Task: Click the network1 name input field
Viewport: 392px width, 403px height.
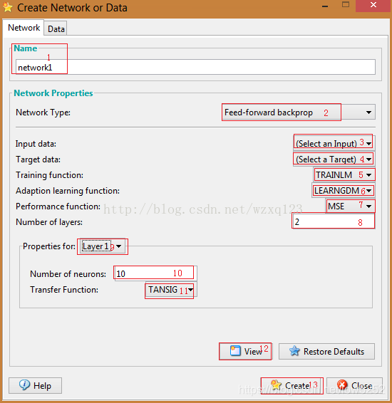Action: coord(195,68)
